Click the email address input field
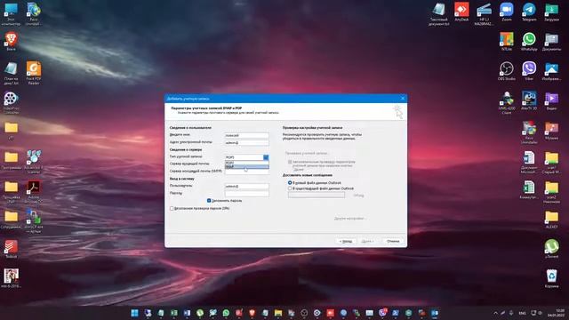The width and height of the screenshot is (569, 320). click(247, 142)
